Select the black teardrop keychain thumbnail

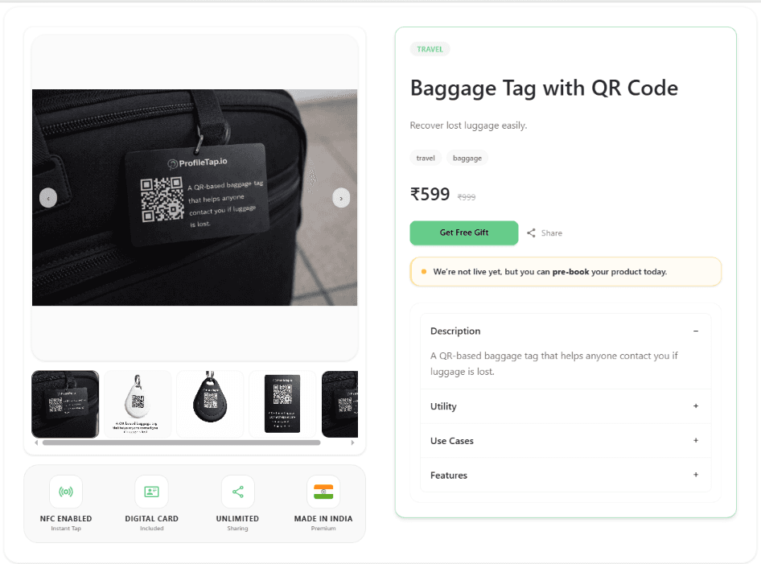click(x=210, y=404)
